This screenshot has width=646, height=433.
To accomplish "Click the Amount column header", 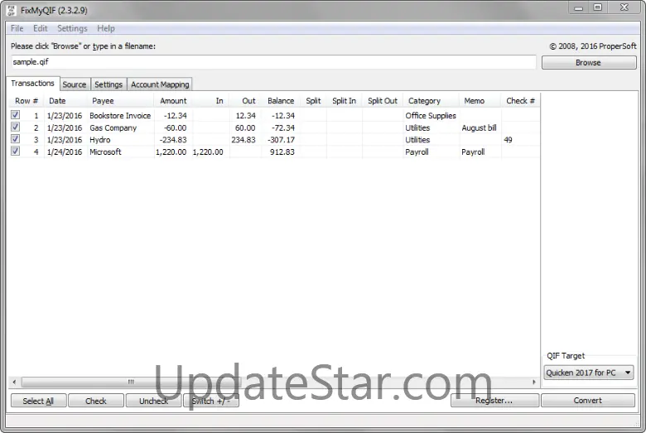I will [x=173, y=101].
